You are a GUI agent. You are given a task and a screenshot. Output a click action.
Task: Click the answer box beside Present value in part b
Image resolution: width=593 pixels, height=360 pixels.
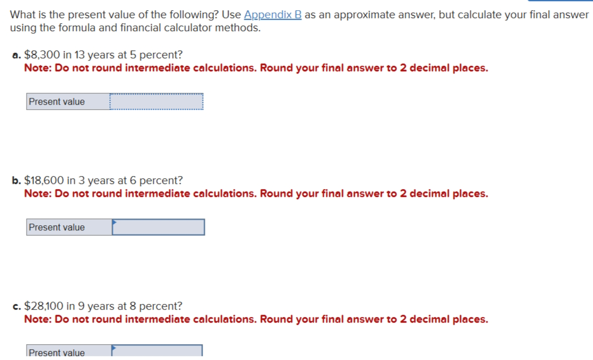pos(159,227)
